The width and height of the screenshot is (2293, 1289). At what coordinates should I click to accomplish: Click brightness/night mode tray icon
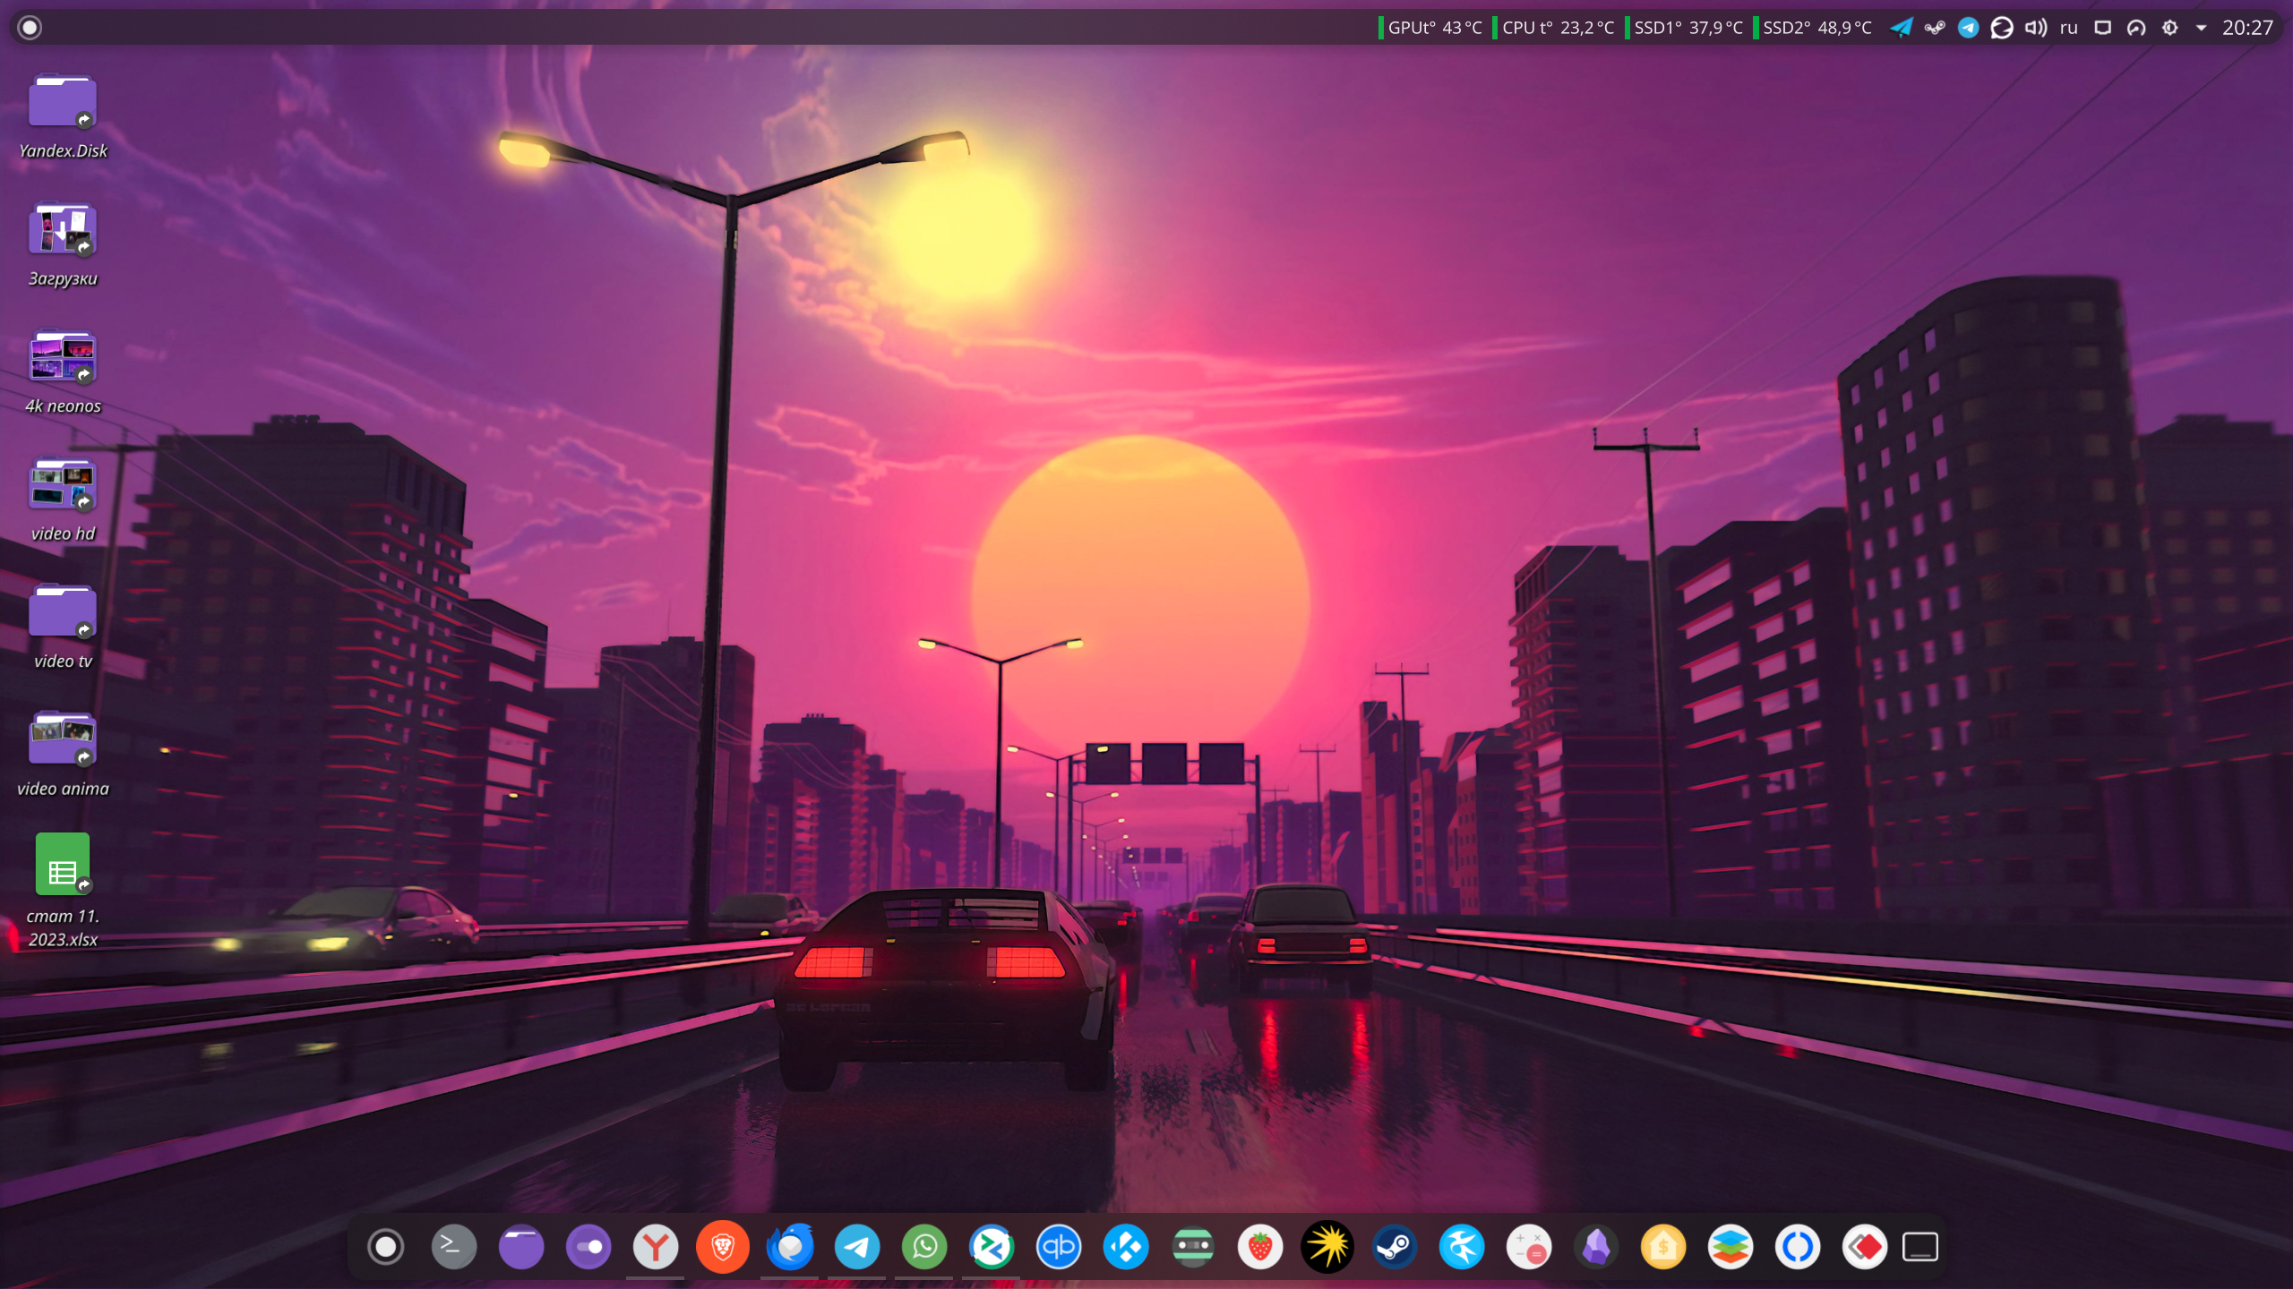pos(2169,28)
